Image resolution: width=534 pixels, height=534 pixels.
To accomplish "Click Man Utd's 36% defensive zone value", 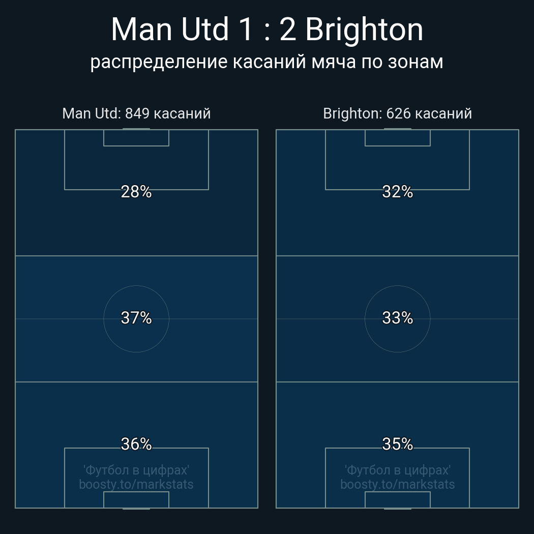I will 136,444.
